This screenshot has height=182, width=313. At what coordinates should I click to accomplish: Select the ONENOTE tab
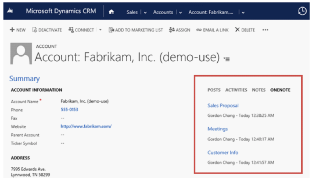tap(280, 90)
